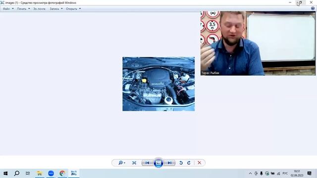Expand the zoom magnifier dropdown arrow
The height and width of the screenshot is (178, 317).
[124, 163]
